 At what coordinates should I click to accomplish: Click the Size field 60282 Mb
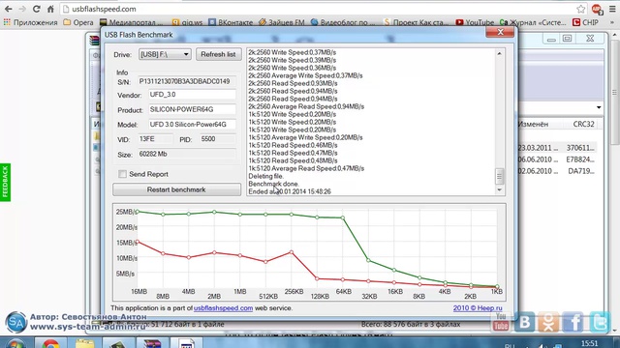tap(187, 154)
